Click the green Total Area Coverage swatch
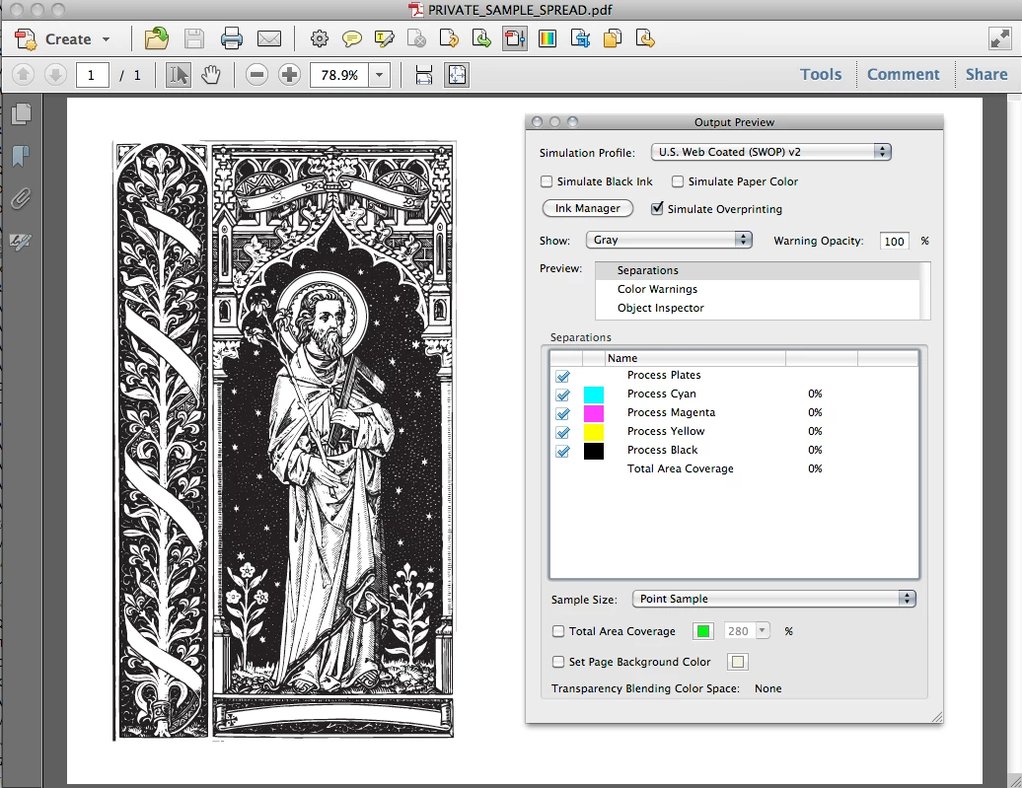The image size is (1022, 788). pyautogui.click(x=703, y=631)
